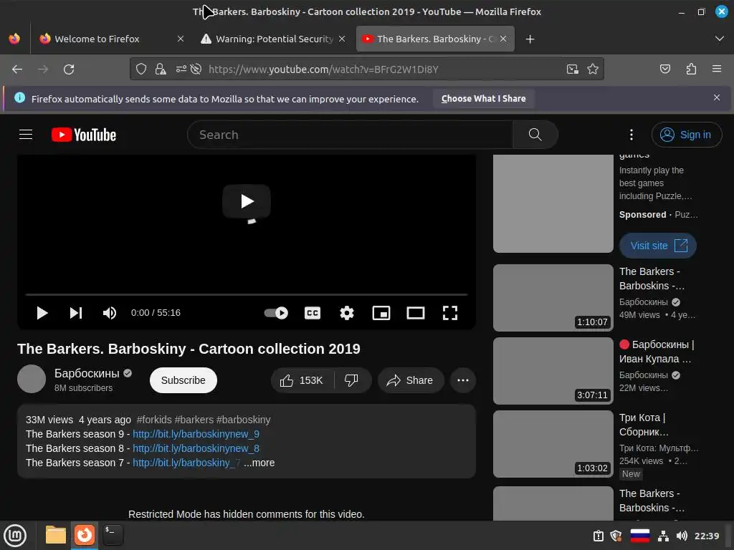
Task: Open link bit.ly/barboskinynew_9
Action: [196, 434]
